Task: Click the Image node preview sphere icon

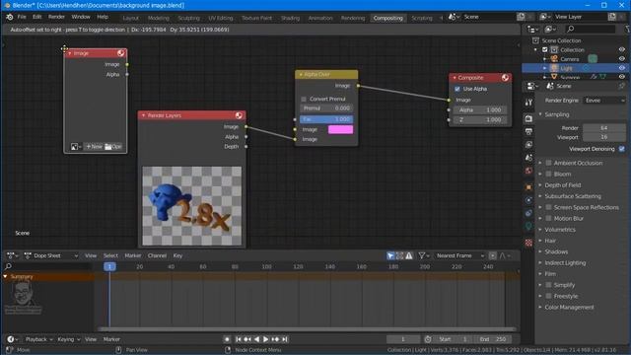Action: pos(120,53)
